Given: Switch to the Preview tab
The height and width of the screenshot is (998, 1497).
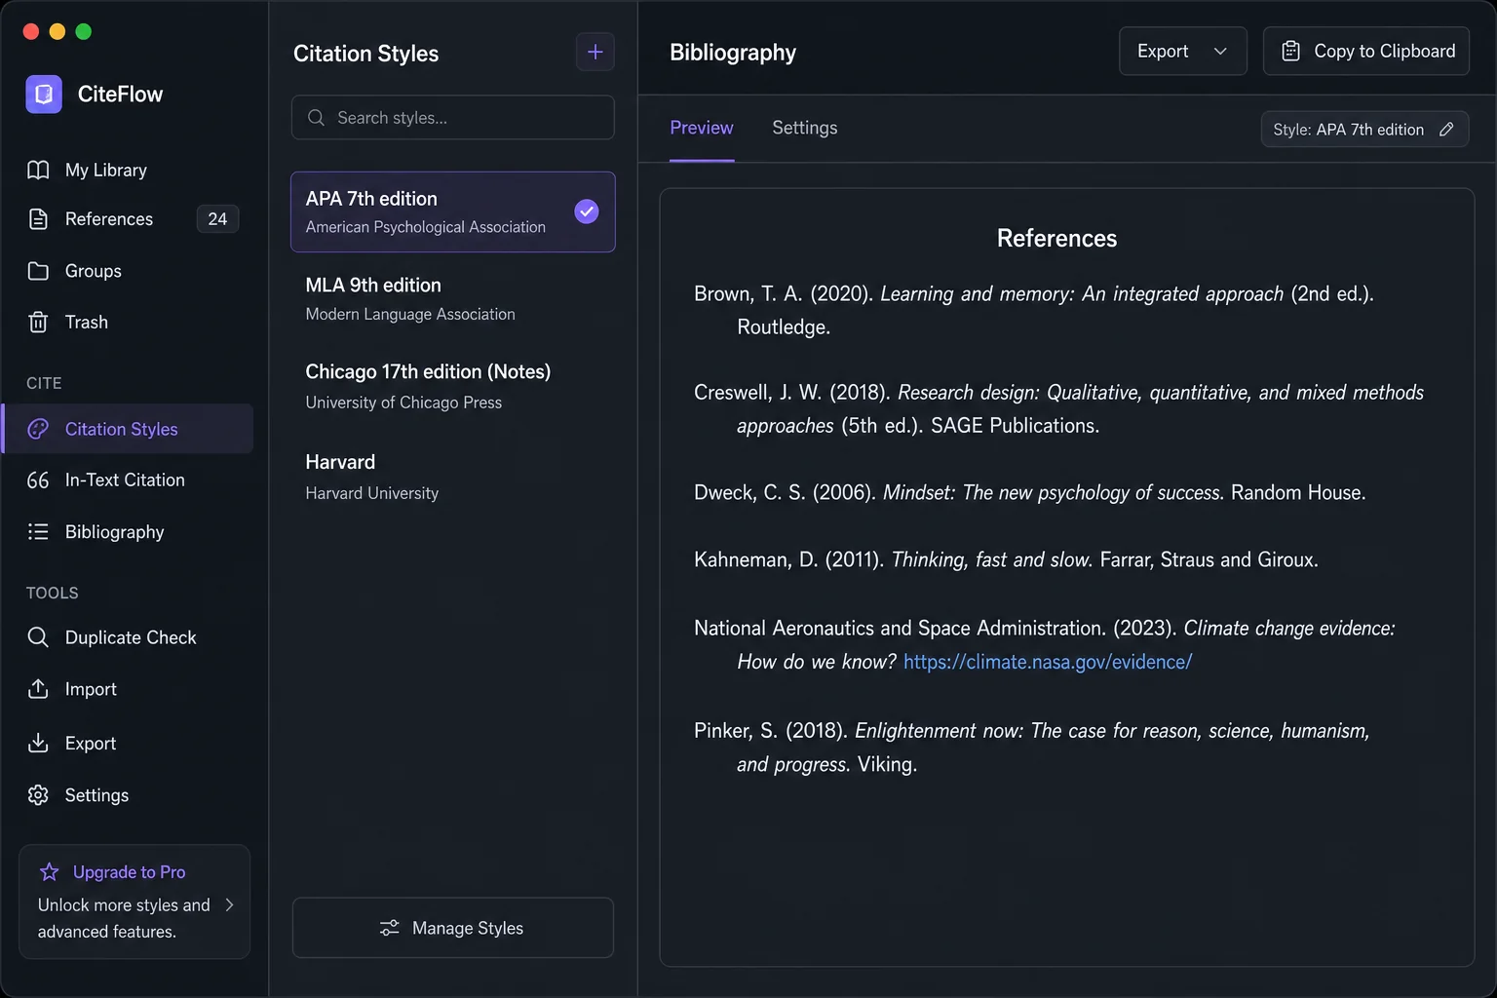Looking at the screenshot, I should click(x=702, y=128).
